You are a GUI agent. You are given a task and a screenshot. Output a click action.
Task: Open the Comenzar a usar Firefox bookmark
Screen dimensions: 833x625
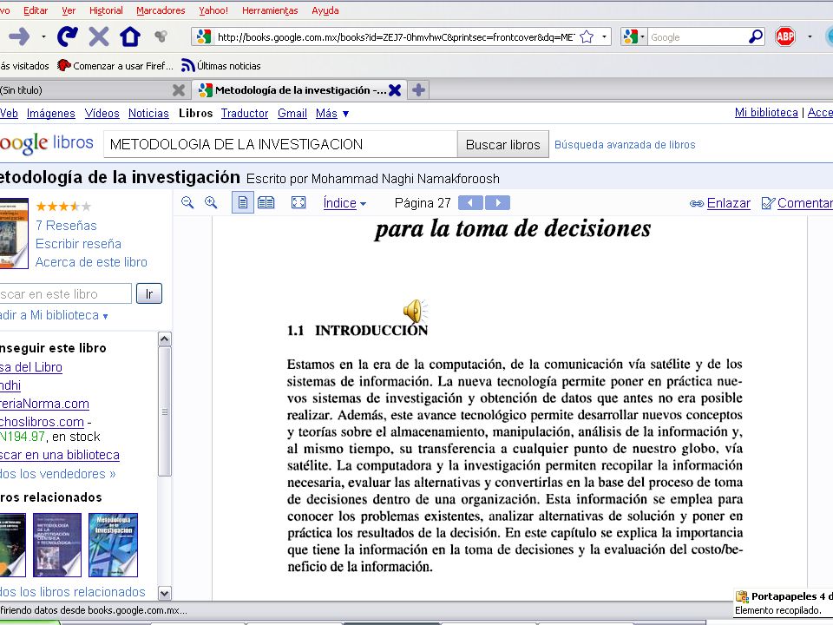click(115, 66)
